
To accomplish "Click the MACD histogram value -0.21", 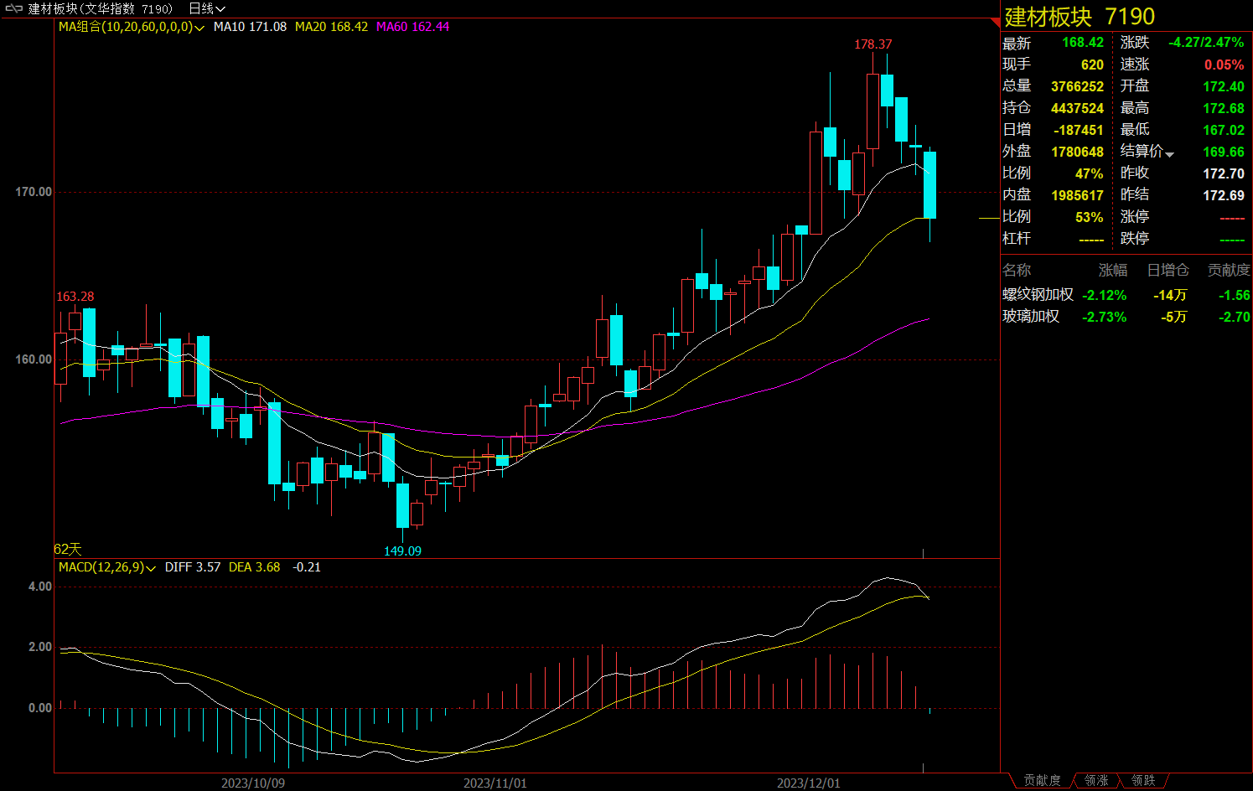I will pyautogui.click(x=307, y=567).
